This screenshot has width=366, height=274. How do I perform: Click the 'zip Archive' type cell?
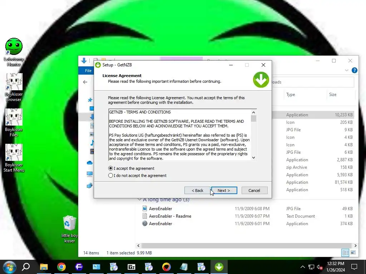tap(297, 167)
